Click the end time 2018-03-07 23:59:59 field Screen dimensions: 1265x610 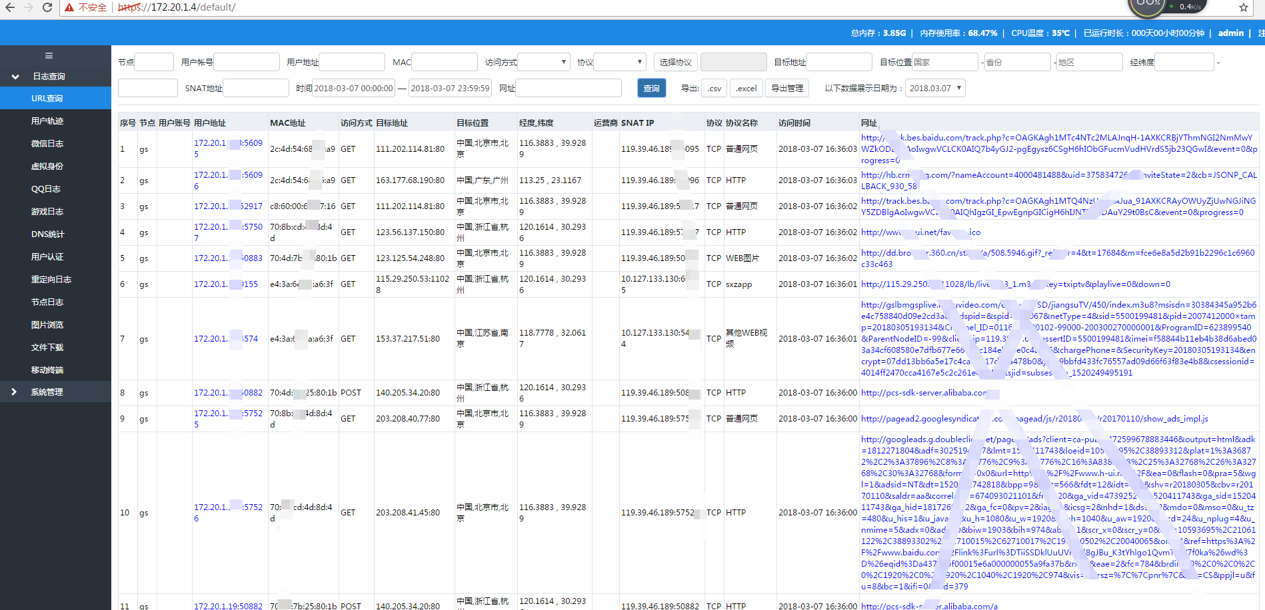(x=451, y=88)
